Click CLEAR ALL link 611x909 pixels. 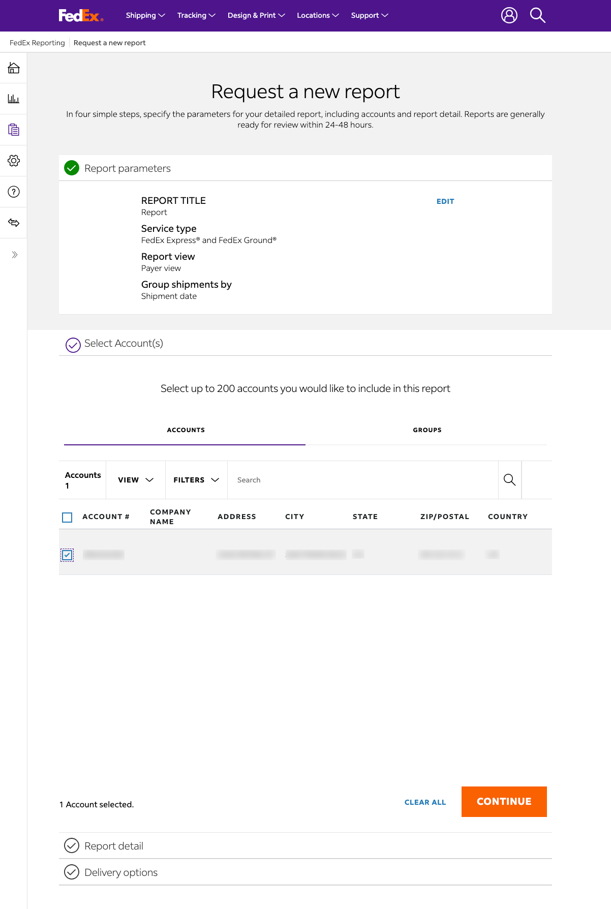pyautogui.click(x=425, y=802)
